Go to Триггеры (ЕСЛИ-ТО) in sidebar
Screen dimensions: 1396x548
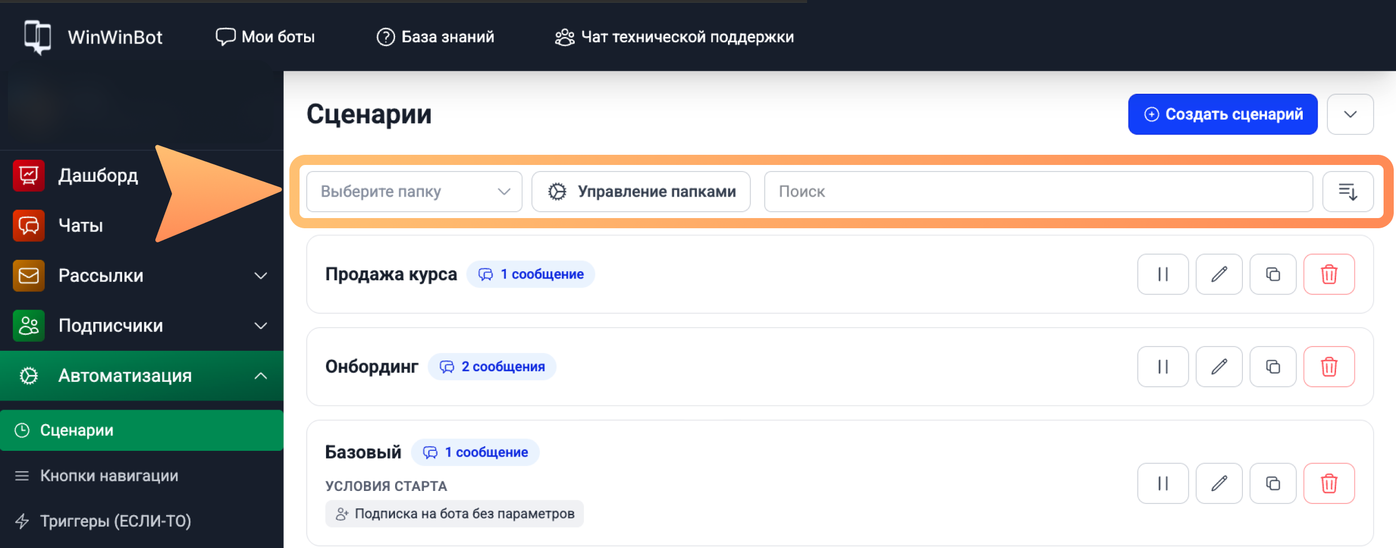[x=115, y=521]
